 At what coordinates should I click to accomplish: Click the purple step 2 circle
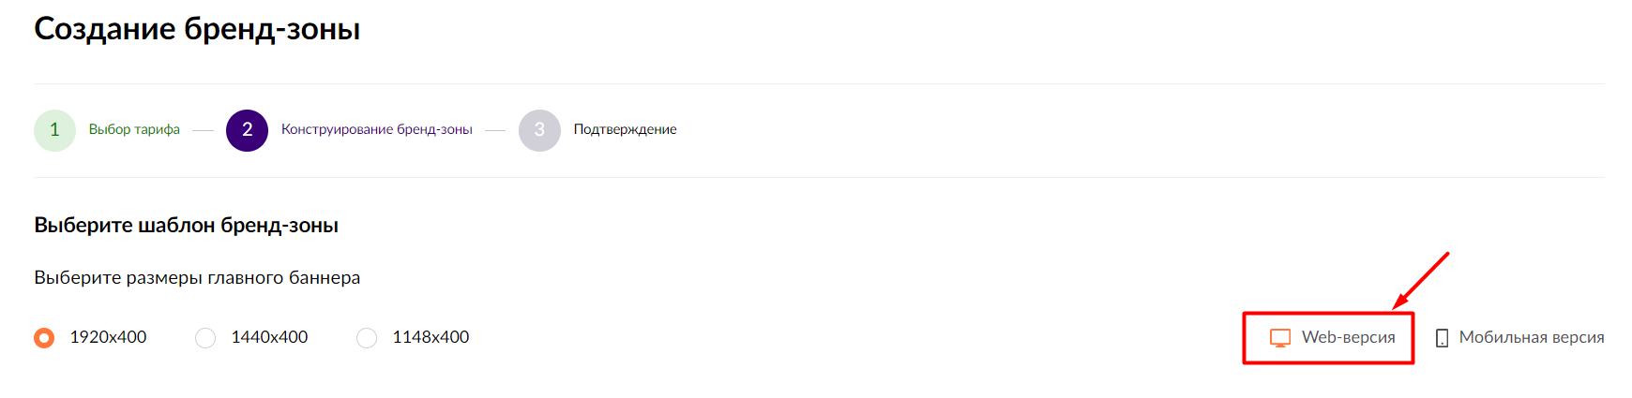coord(247,130)
